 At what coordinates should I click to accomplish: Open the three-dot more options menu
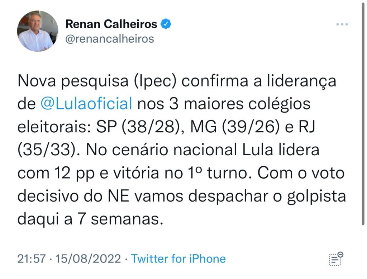342,24
